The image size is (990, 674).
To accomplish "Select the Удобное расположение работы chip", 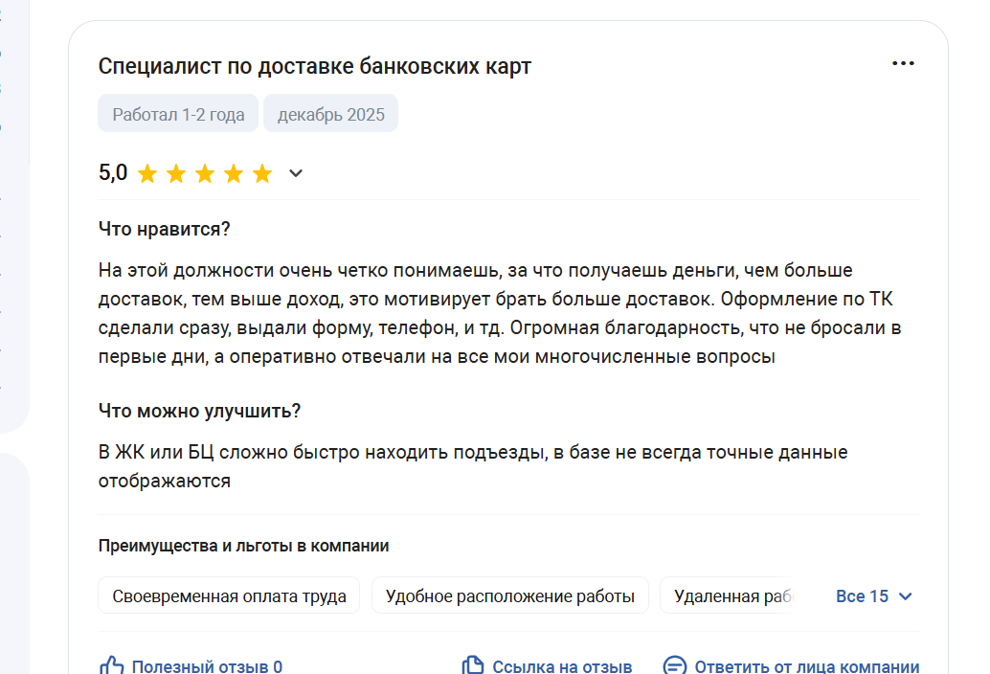I will click(x=509, y=596).
